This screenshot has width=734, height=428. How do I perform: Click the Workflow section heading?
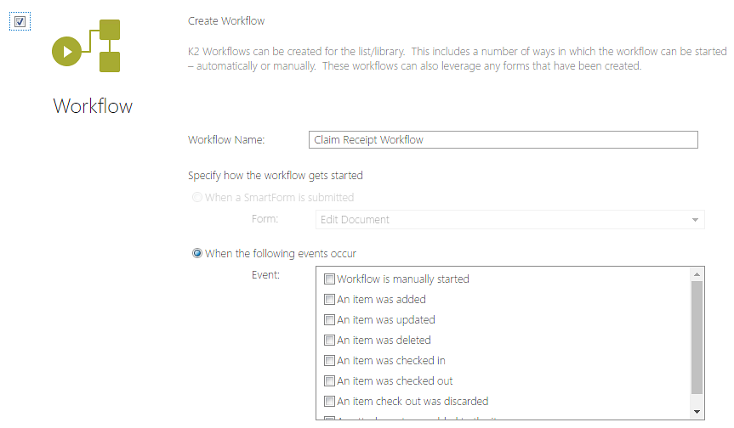[93, 106]
